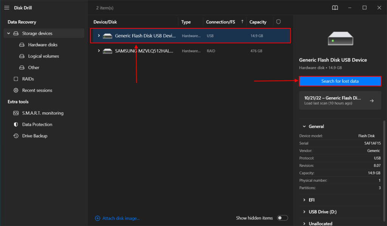Click the book icon in the title bar

[x=335, y=8]
